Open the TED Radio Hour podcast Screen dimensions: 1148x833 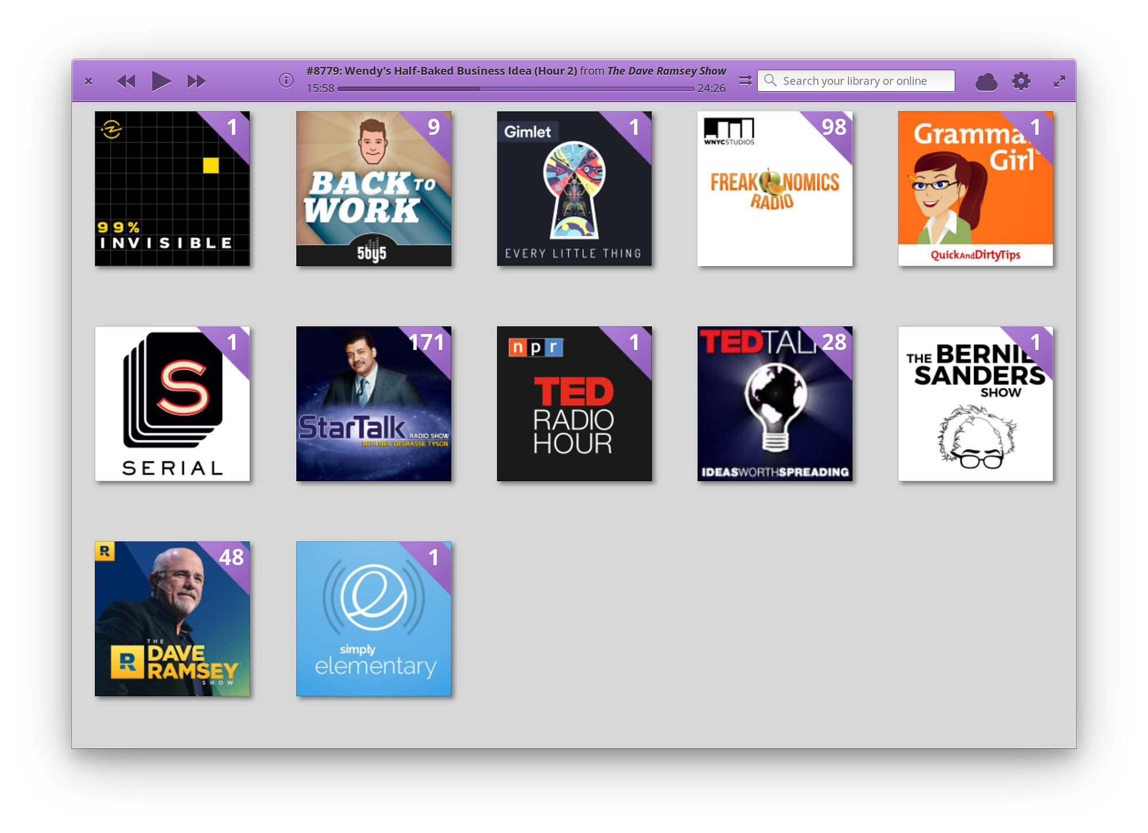[x=574, y=404]
